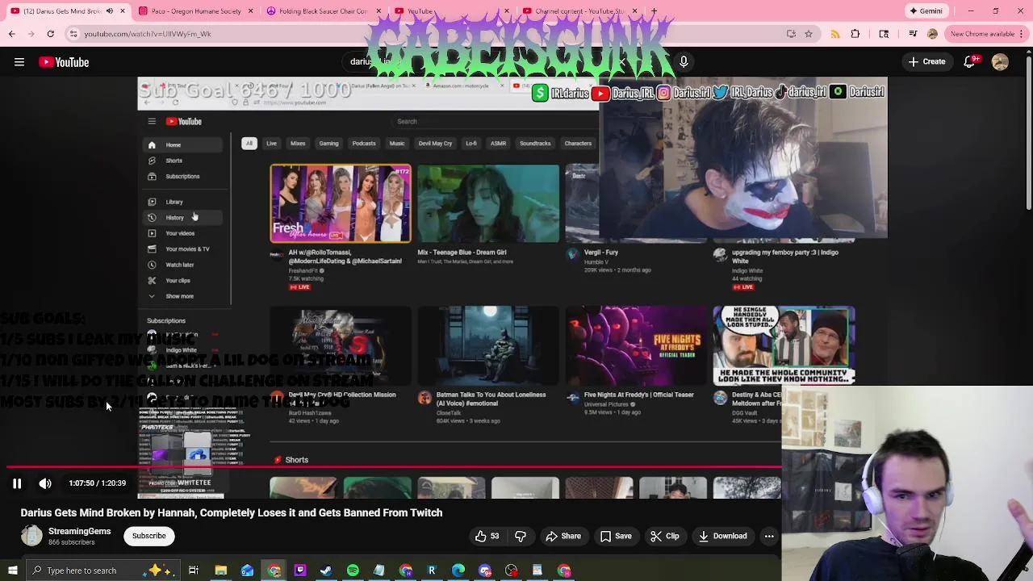The image size is (1033, 581).
Task: Share the video
Action: click(x=563, y=536)
